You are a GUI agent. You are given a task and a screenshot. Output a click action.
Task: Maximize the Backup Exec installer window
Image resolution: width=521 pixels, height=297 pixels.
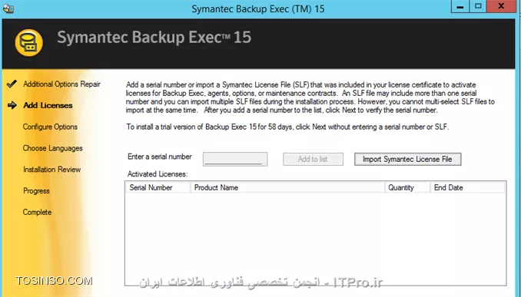[x=478, y=7]
